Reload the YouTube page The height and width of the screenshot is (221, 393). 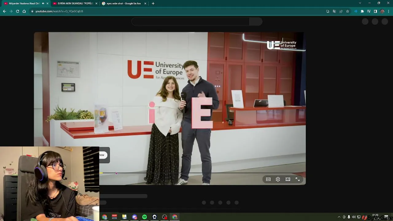[18, 11]
